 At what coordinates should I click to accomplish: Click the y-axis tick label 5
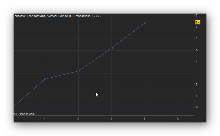click(197, 50)
